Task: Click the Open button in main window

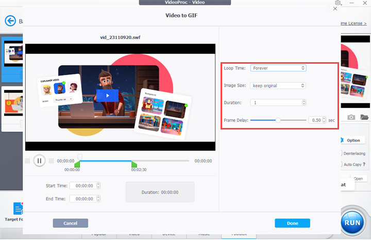Action: point(359,179)
